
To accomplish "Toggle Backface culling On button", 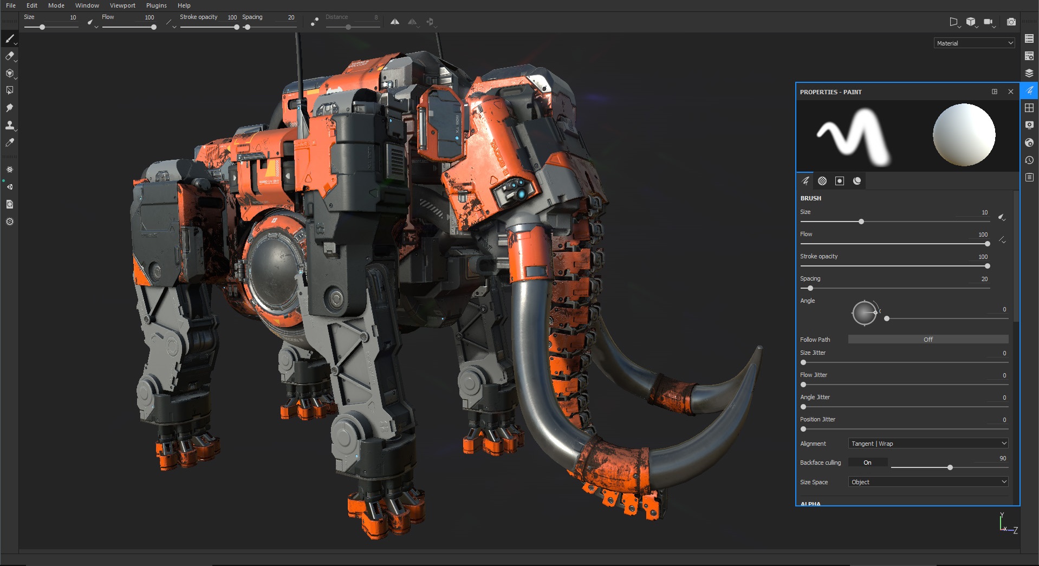I will tap(867, 463).
